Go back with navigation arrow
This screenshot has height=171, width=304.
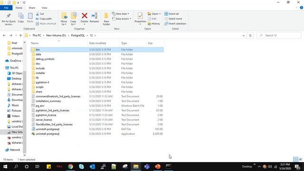click(4, 36)
